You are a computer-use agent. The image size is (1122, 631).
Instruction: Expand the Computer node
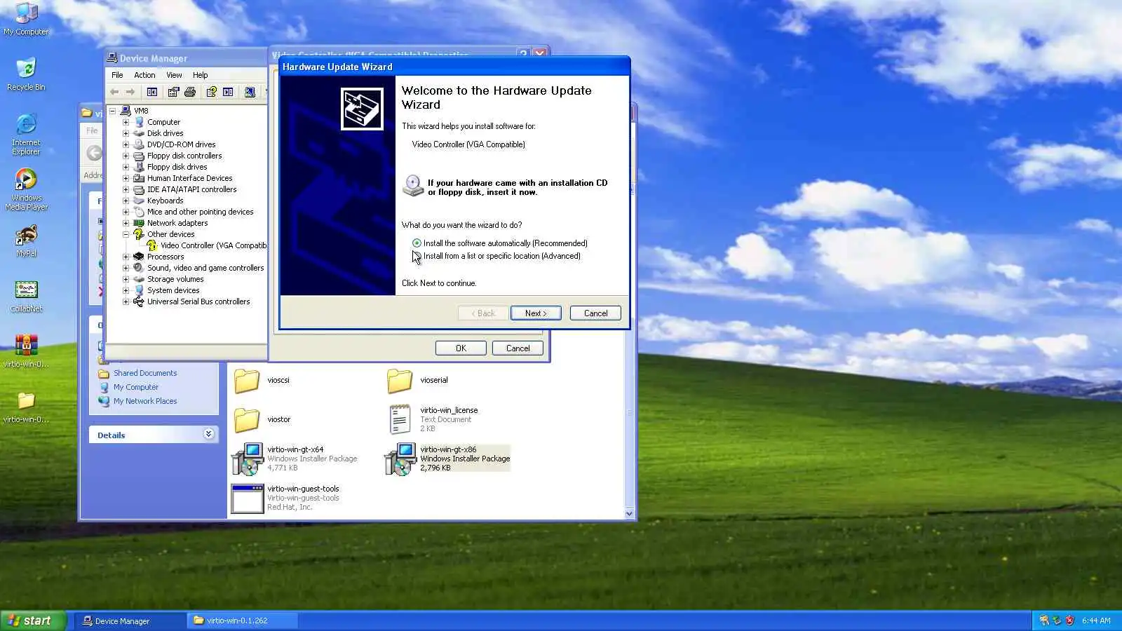point(126,122)
